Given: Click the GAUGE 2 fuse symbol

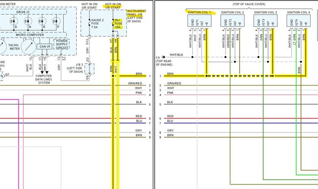Looking at the screenshot, I should 89,22.
